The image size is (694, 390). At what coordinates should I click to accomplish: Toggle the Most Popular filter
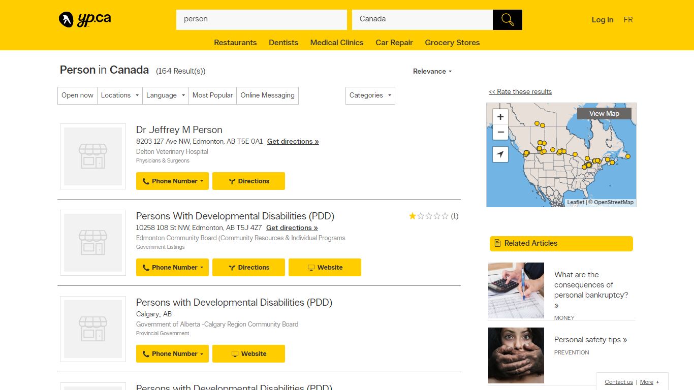212,95
